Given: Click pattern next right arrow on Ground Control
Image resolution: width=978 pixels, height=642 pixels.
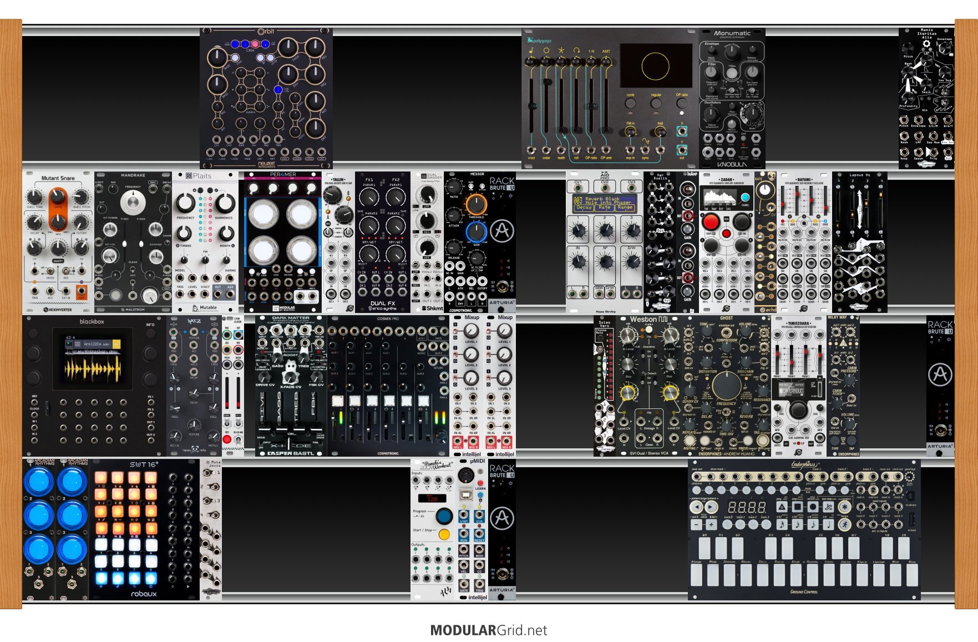Looking at the screenshot, I should [x=711, y=506].
